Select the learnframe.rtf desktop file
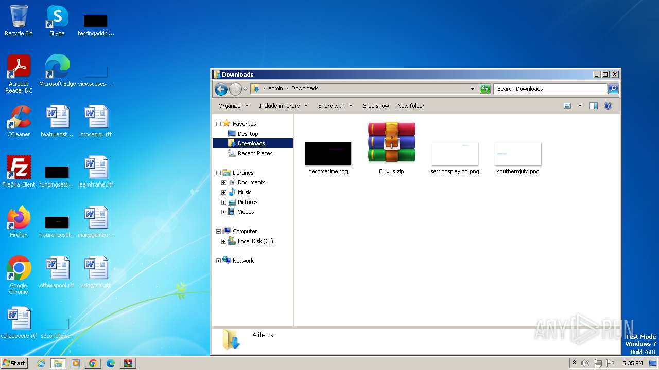 coord(96,172)
